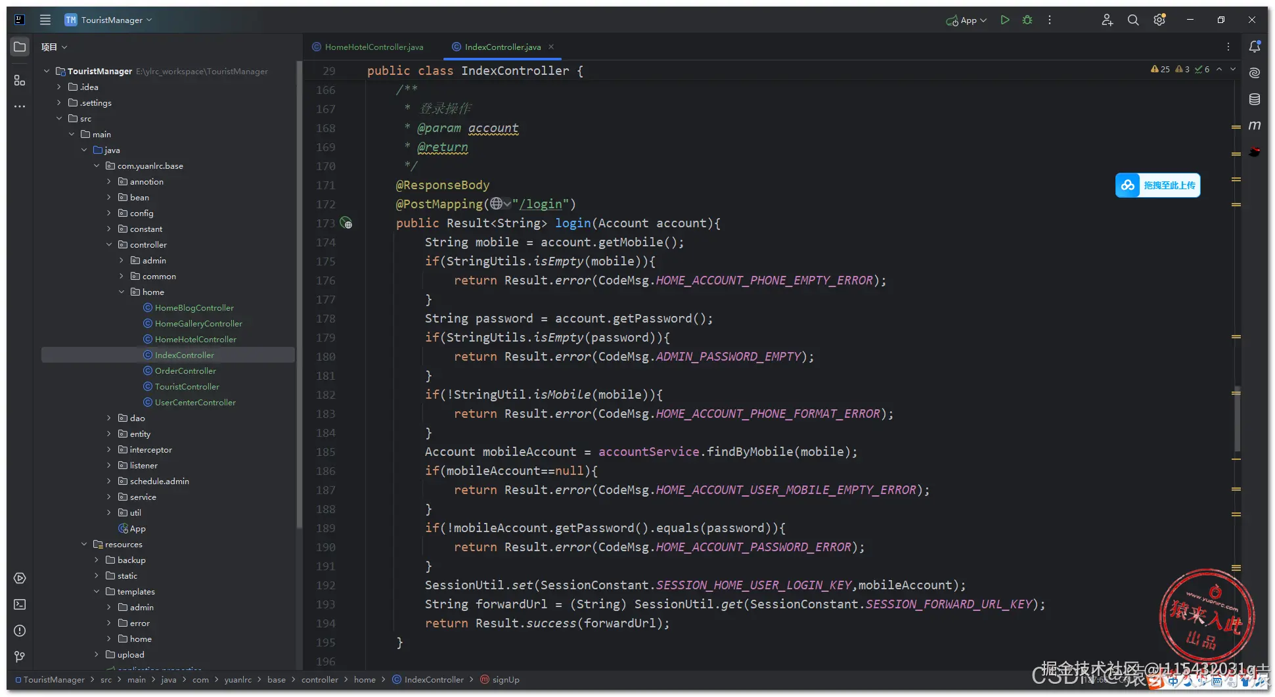The height and width of the screenshot is (697, 1275).
Task: Open the AI Assistant panel
Action: point(1255,73)
